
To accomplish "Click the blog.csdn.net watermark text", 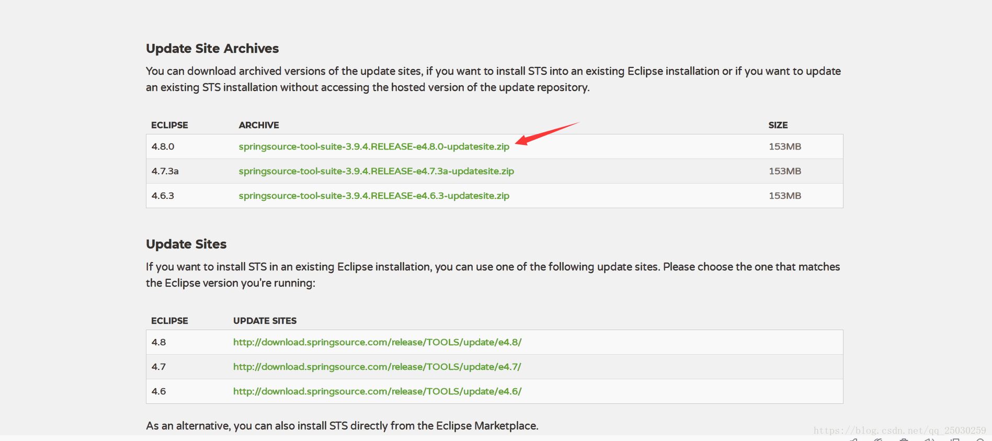I will click(x=899, y=431).
